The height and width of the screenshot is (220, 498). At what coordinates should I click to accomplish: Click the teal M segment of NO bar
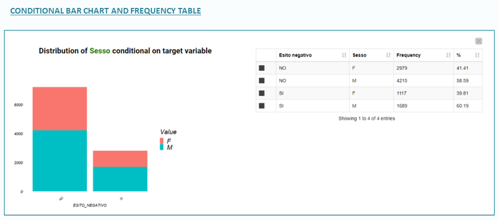[x=59, y=161]
